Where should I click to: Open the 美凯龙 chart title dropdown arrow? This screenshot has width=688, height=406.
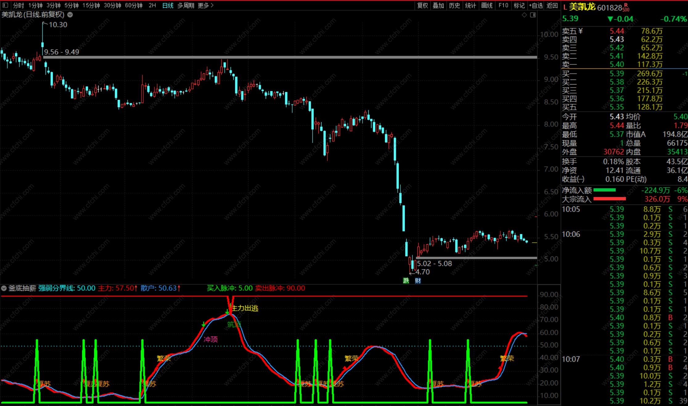coord(70,14)
